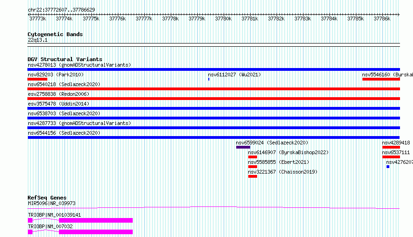Screen dimensions: 413x237
Task: Select the 22q13.1 band label
Action: 38,40
